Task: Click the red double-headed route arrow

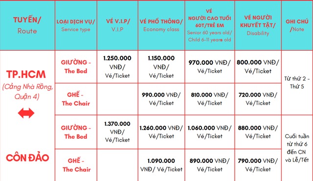Action: tap(26, 113)
